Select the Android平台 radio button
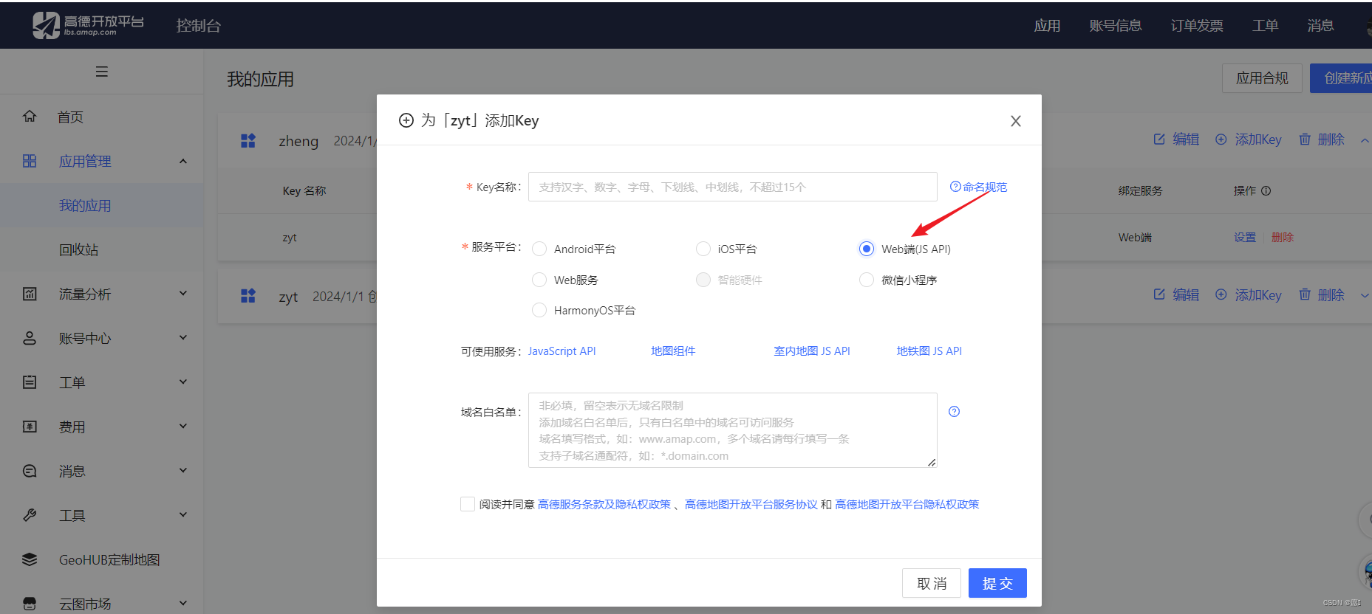This screenshot has width=1372, height=614. (x=540, y=249)
